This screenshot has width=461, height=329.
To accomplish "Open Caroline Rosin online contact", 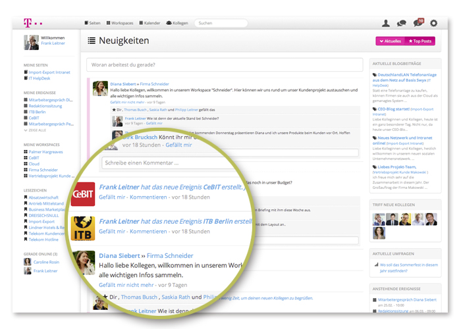I will [x=46, y=262].
